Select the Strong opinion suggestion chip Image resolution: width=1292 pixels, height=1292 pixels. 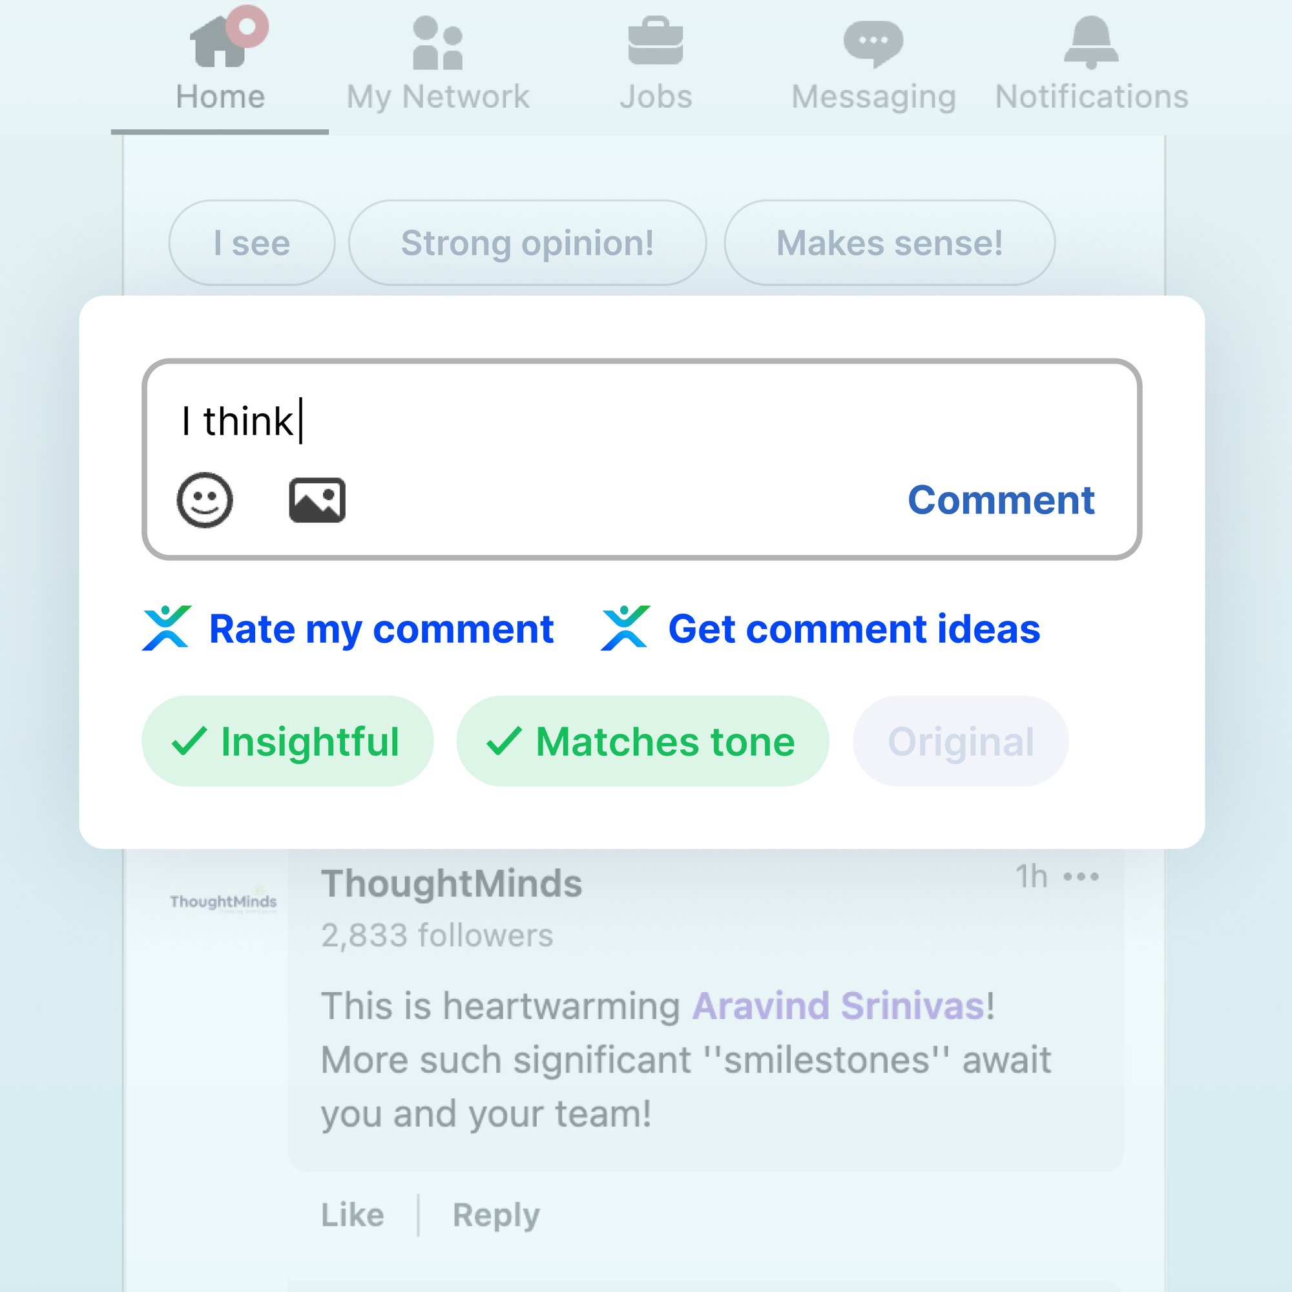tap(530, 242)
